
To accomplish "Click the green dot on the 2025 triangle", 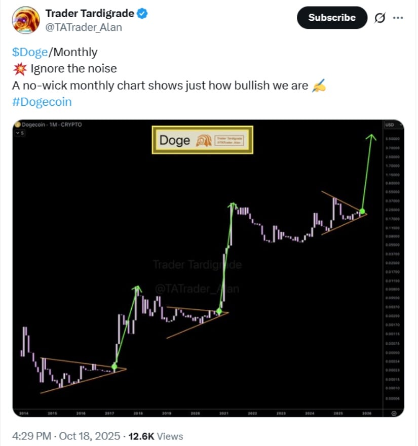I will tap(363, 211).
